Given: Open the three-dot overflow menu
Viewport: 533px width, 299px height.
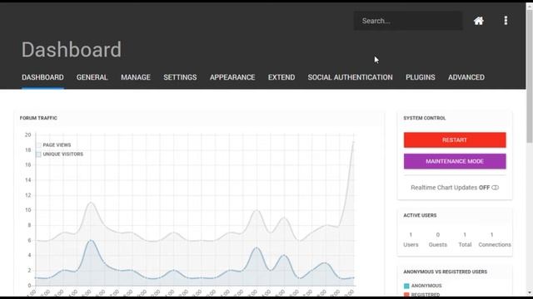Looking at the screenshot, I should coord(506,21).
